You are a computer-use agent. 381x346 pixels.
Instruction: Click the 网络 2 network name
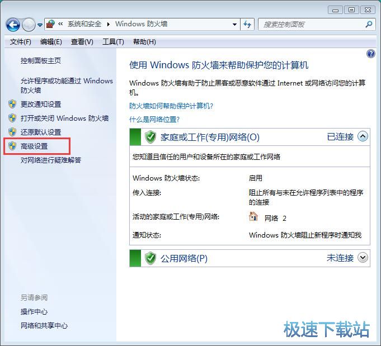click(275, 219)
